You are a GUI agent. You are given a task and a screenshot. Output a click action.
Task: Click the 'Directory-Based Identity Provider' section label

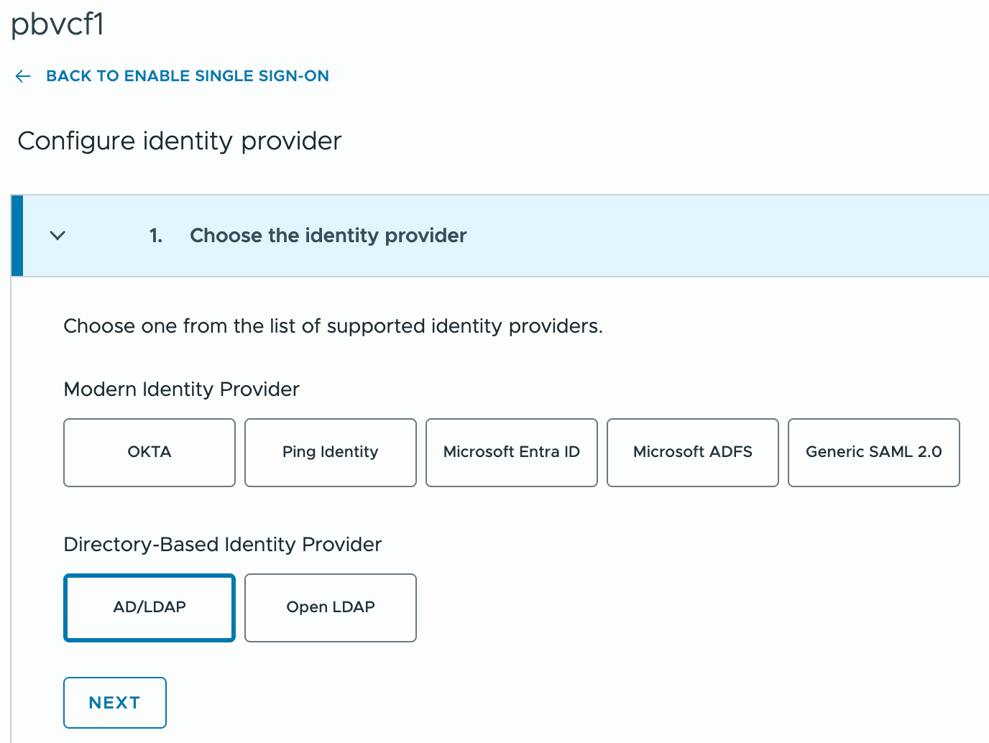coord(222,545)
